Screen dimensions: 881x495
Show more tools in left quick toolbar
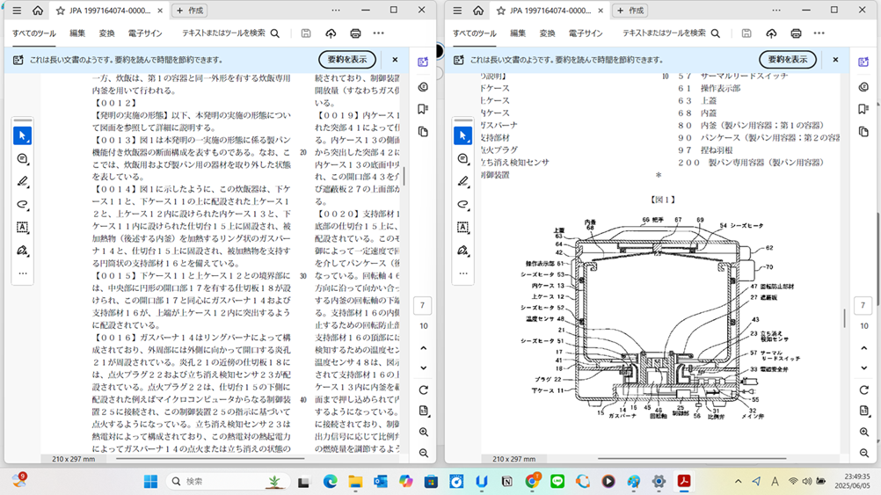[23, 273]
